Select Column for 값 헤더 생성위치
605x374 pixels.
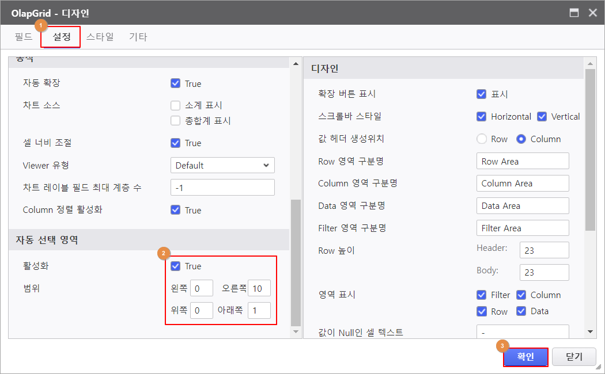tap(521, 139)
